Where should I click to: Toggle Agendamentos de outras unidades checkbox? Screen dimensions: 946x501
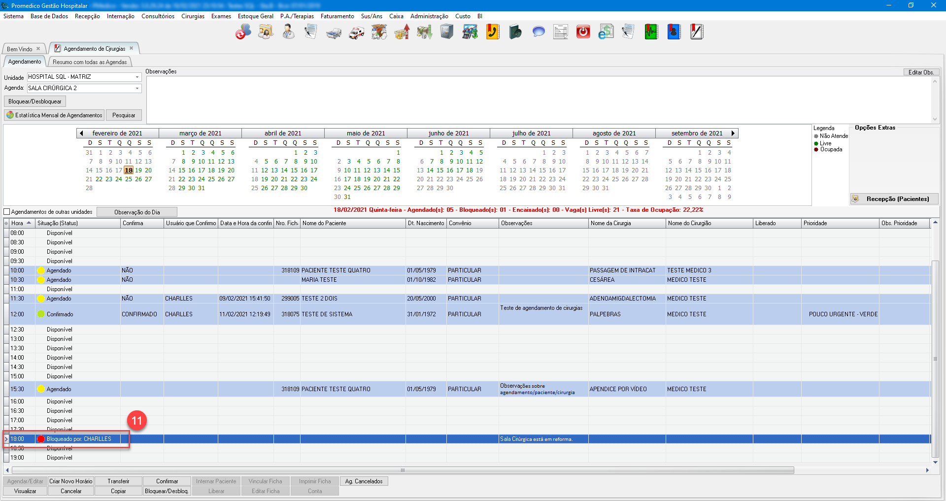pyautogui.click(x=7, y=212)
